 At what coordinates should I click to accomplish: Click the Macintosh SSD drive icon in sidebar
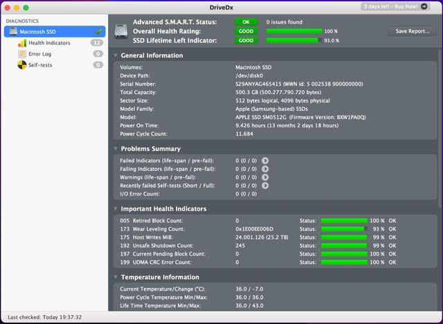(x=13, y=31)
